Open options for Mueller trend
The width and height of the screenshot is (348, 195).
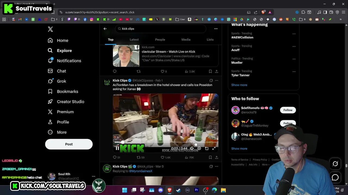(x=294, y=59)
